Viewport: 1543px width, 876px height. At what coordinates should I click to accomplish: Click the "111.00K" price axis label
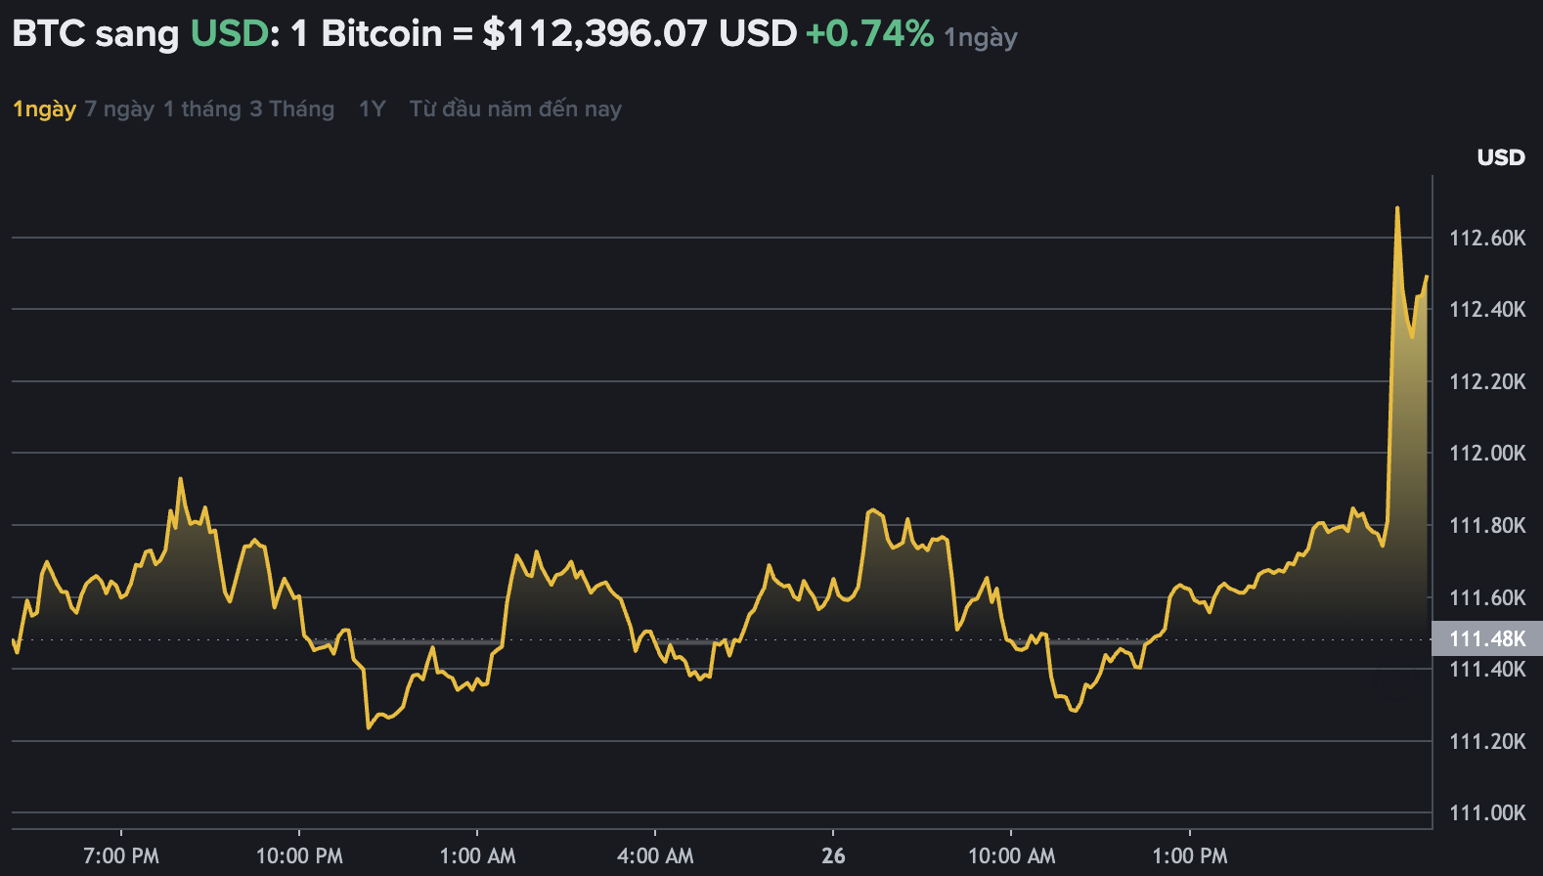pyautogui.click(x=1486, y=812)
